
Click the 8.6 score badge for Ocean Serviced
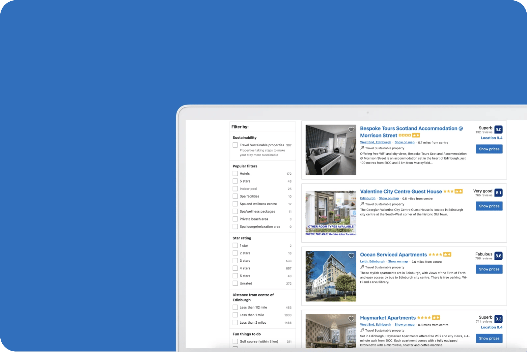[498, 256]
